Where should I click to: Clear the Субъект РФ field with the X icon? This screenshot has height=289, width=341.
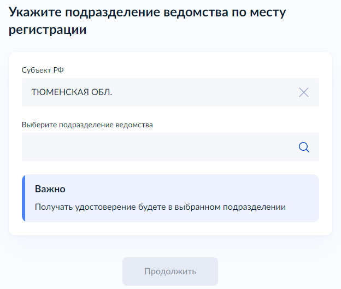[x=304, y=92]
